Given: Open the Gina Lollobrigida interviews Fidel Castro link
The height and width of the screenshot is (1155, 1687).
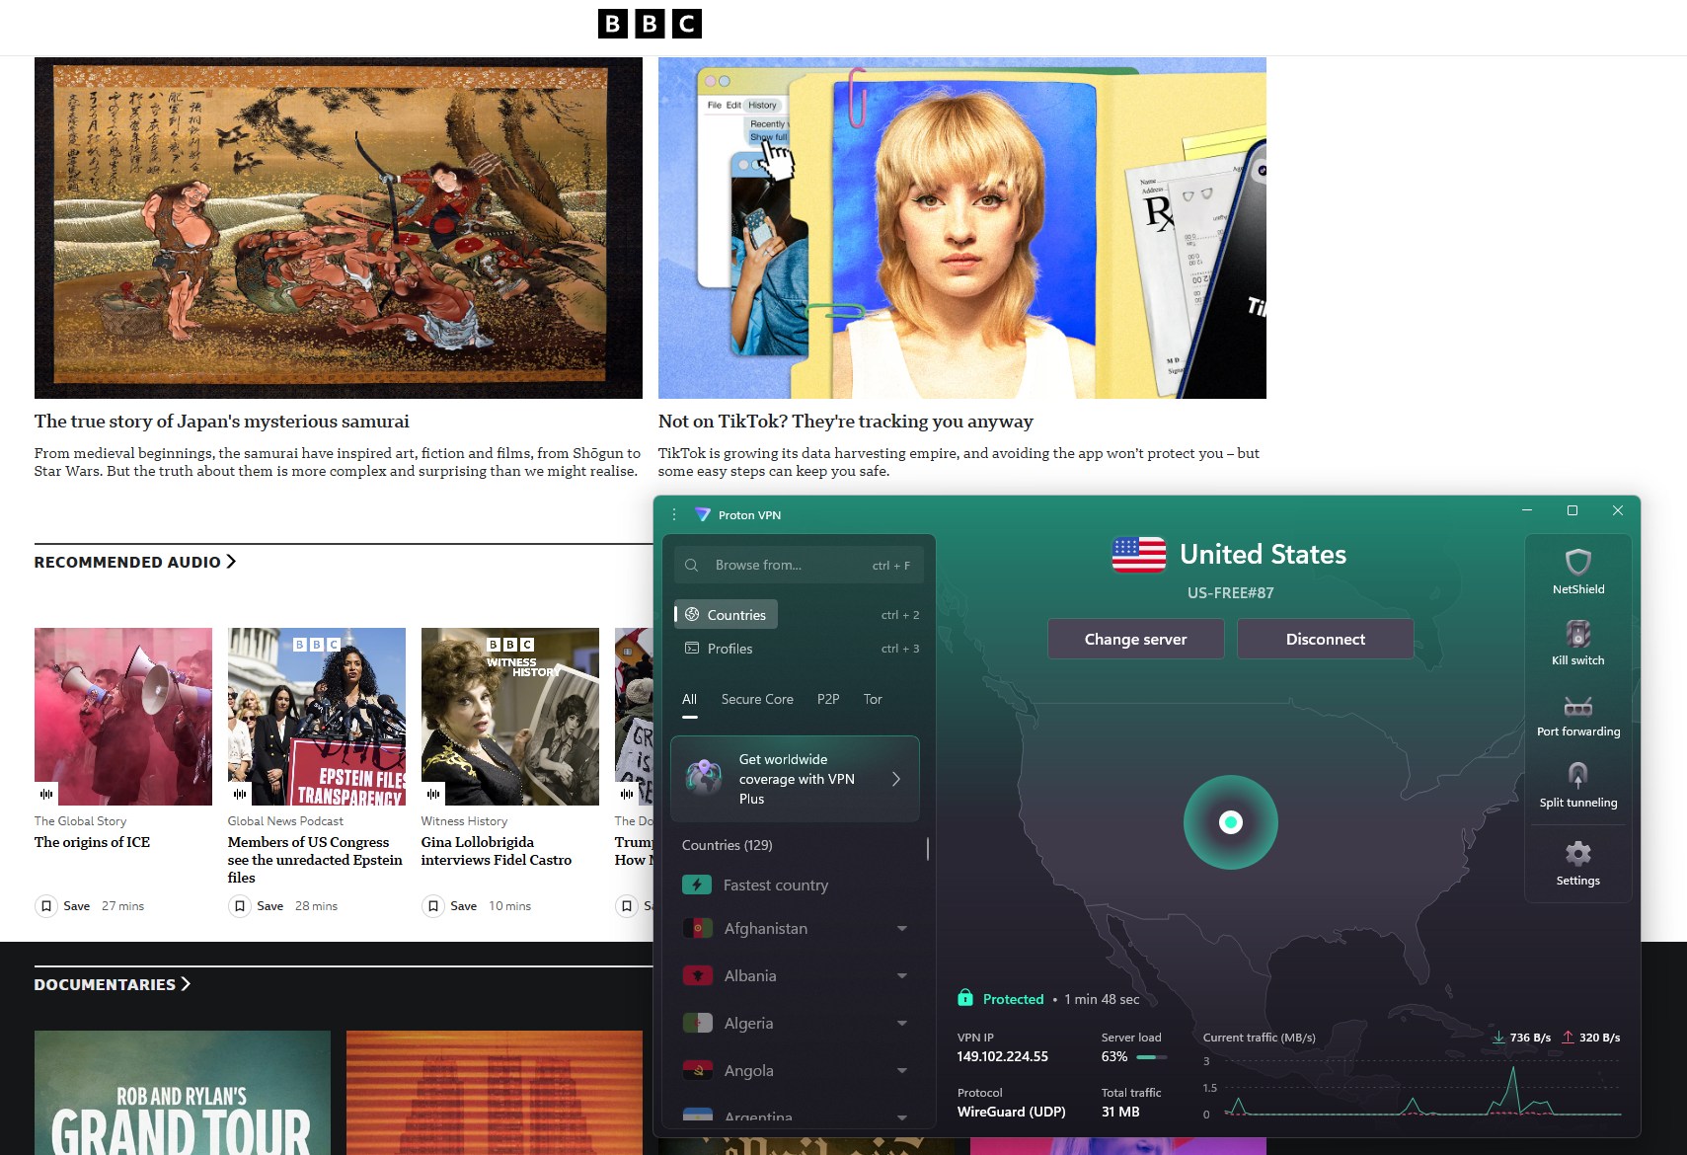Looking at the screenshot, I should coord(496,851).
